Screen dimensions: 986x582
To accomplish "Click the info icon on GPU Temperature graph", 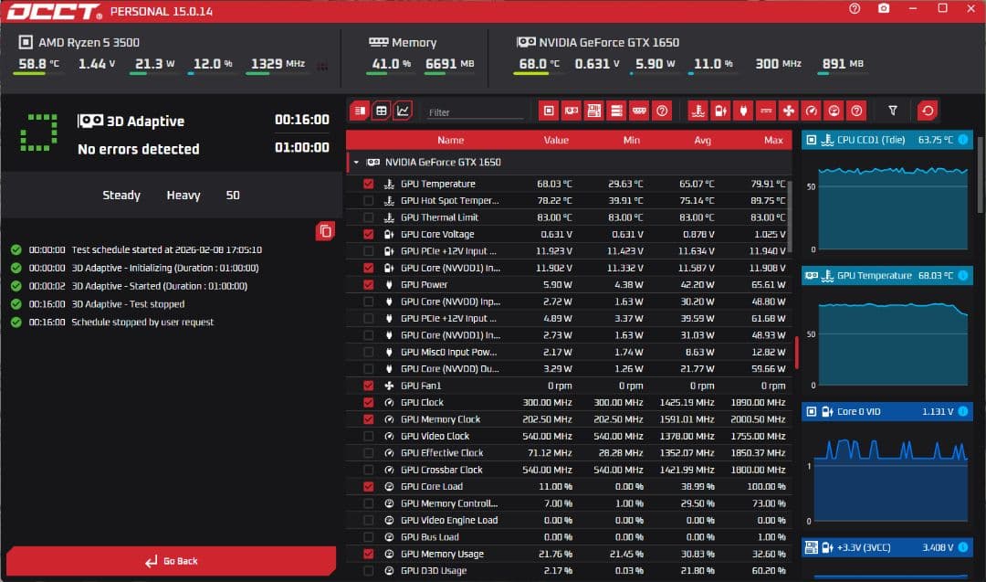I will [x=962, y=275].
